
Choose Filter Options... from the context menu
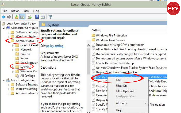tap(125, 91)
